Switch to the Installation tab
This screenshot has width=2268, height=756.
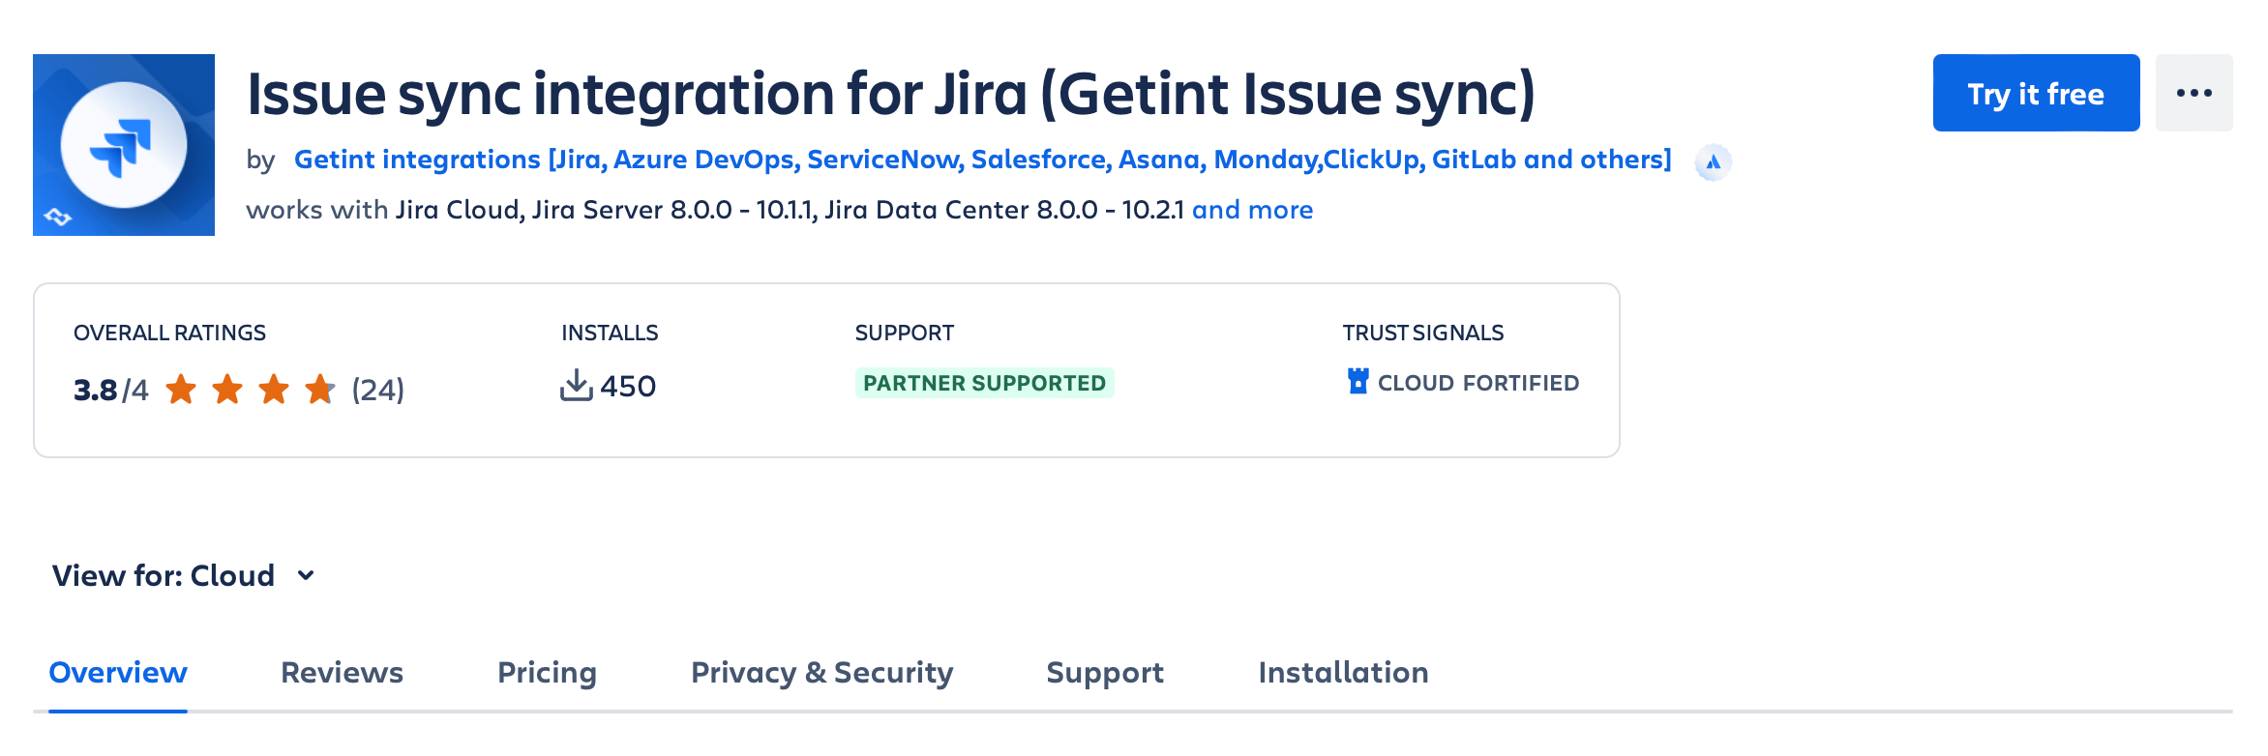coord(1343,672)
